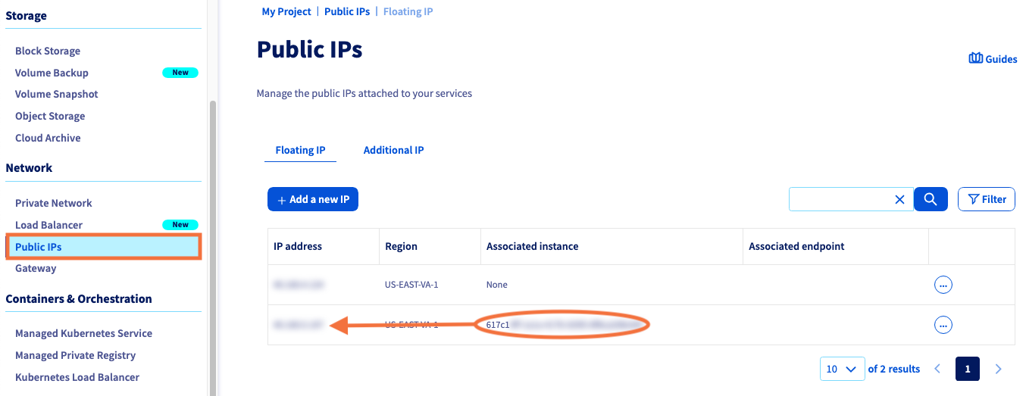Open Gateway in sidebar
This screenshot has width=1026, height=396.
36,268
